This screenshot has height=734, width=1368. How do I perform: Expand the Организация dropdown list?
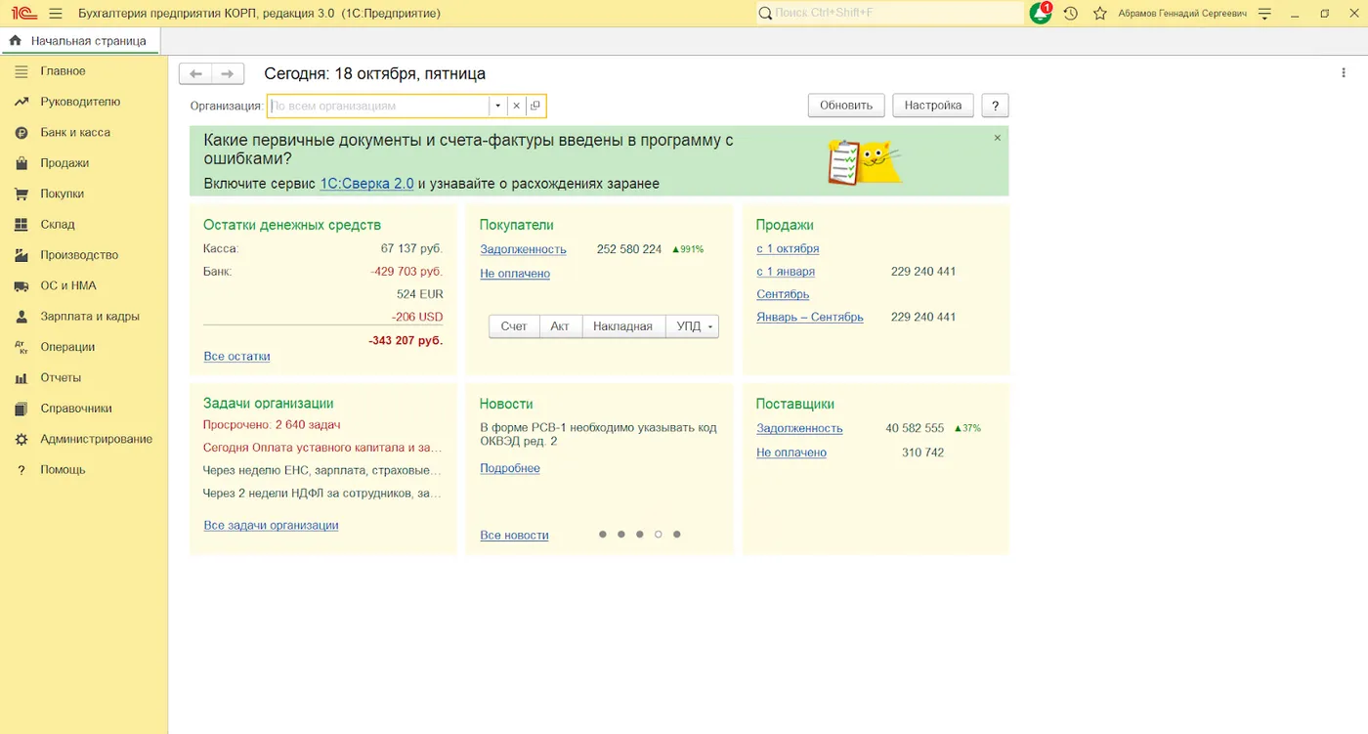tap(497, 106)
